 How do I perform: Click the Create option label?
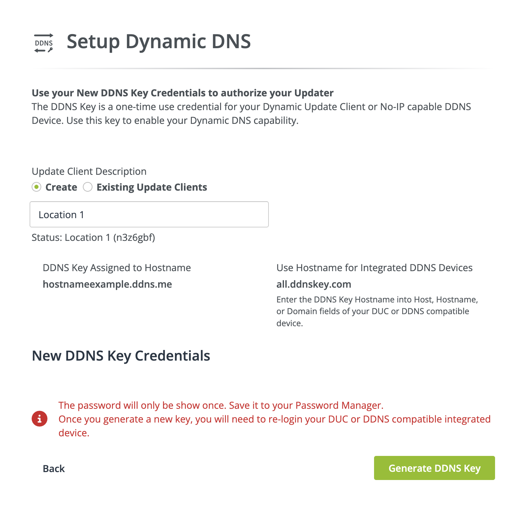(61, 187)
